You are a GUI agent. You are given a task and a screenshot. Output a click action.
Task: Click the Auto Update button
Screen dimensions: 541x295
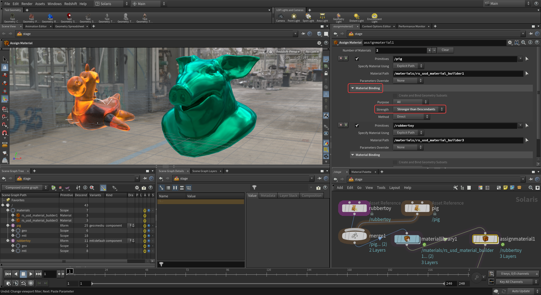521,291
